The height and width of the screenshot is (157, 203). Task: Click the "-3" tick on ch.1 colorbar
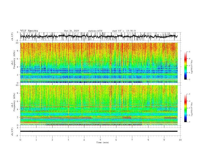pos(189,52)
